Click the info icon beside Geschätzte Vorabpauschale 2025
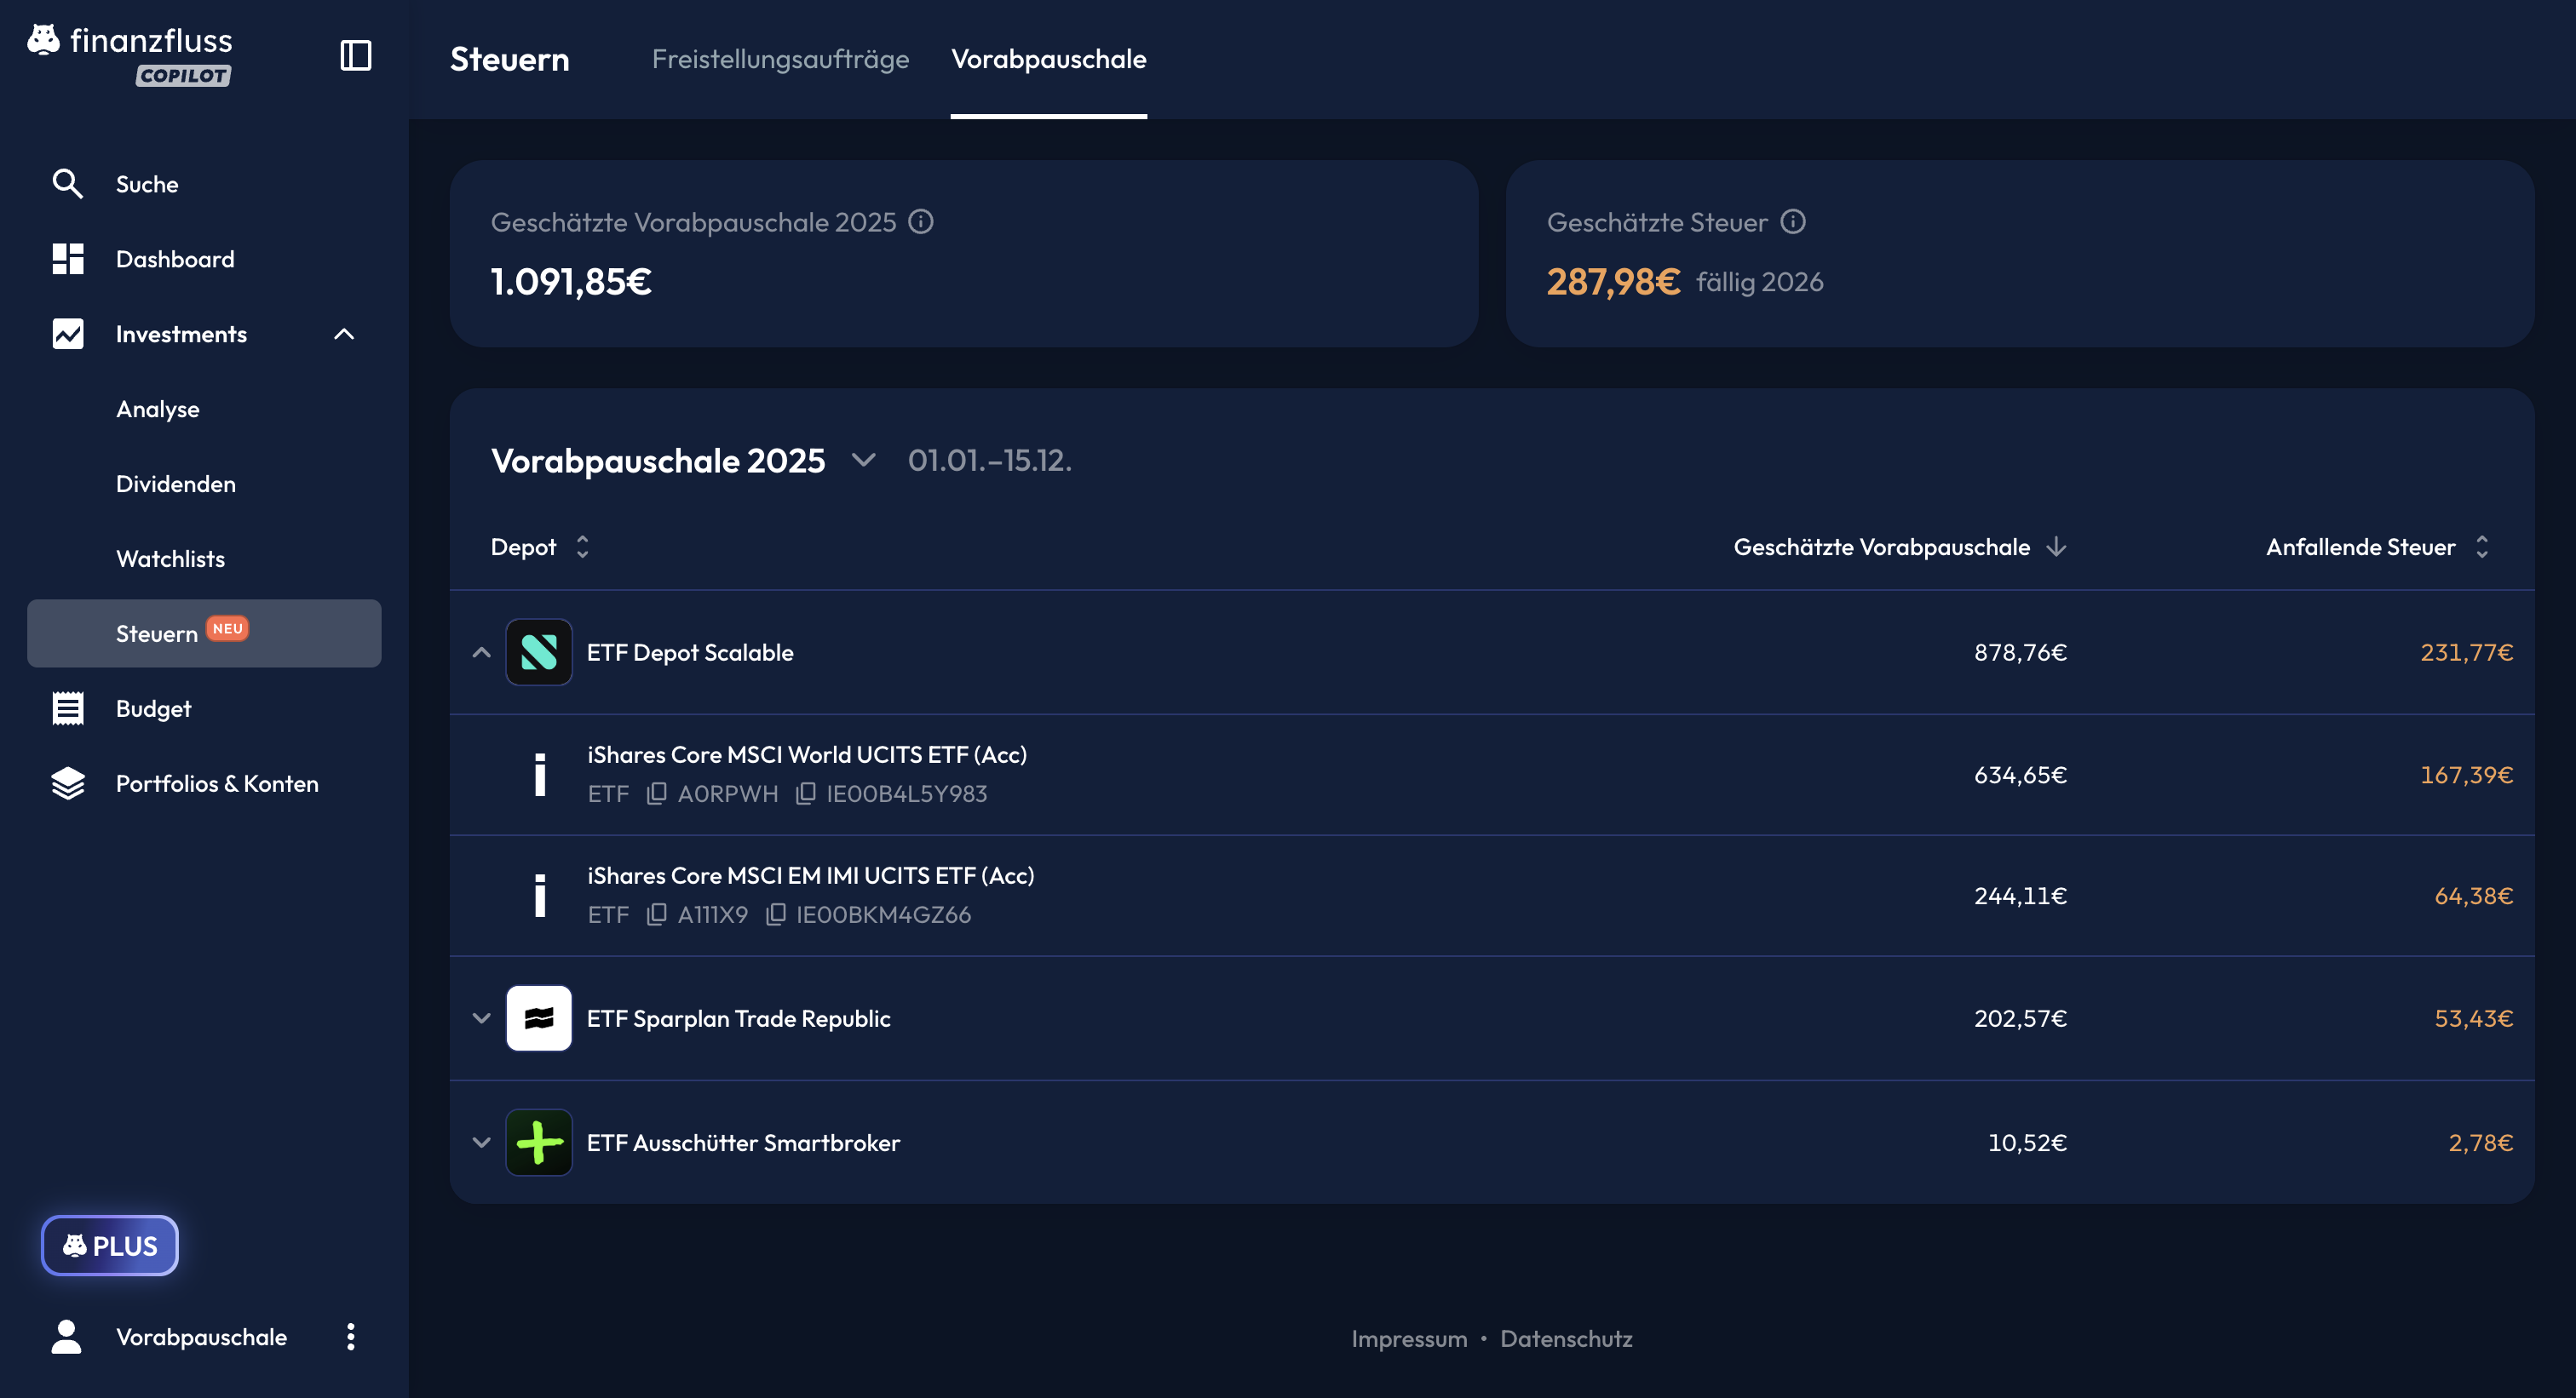Viewport: 2576px width, 1398px height. (920, 222)
